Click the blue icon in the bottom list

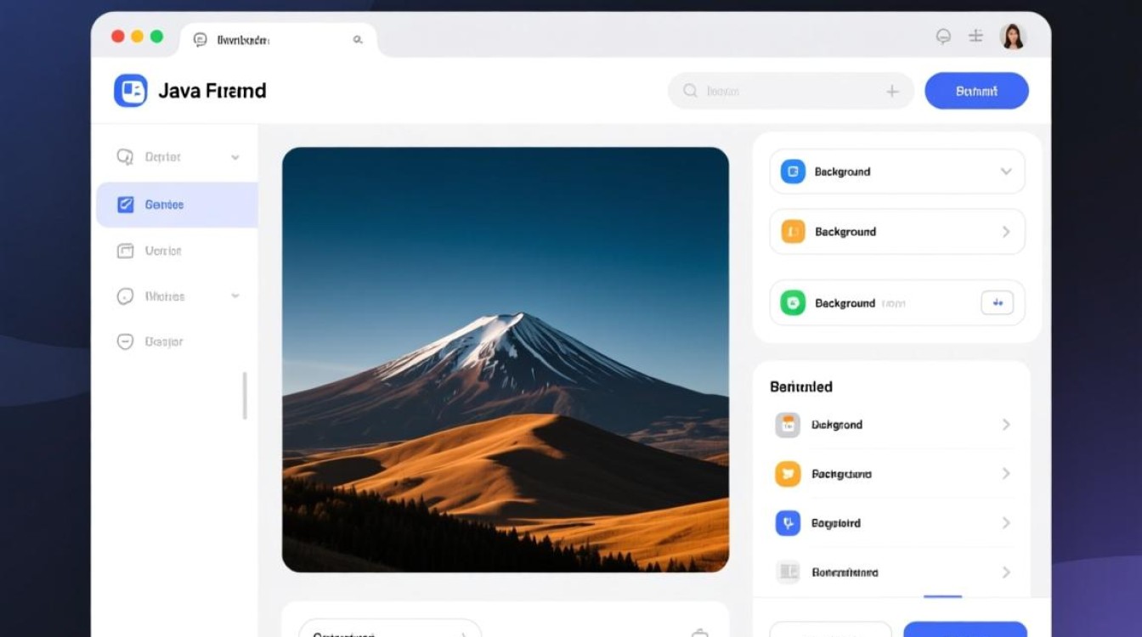coord(788,523)
